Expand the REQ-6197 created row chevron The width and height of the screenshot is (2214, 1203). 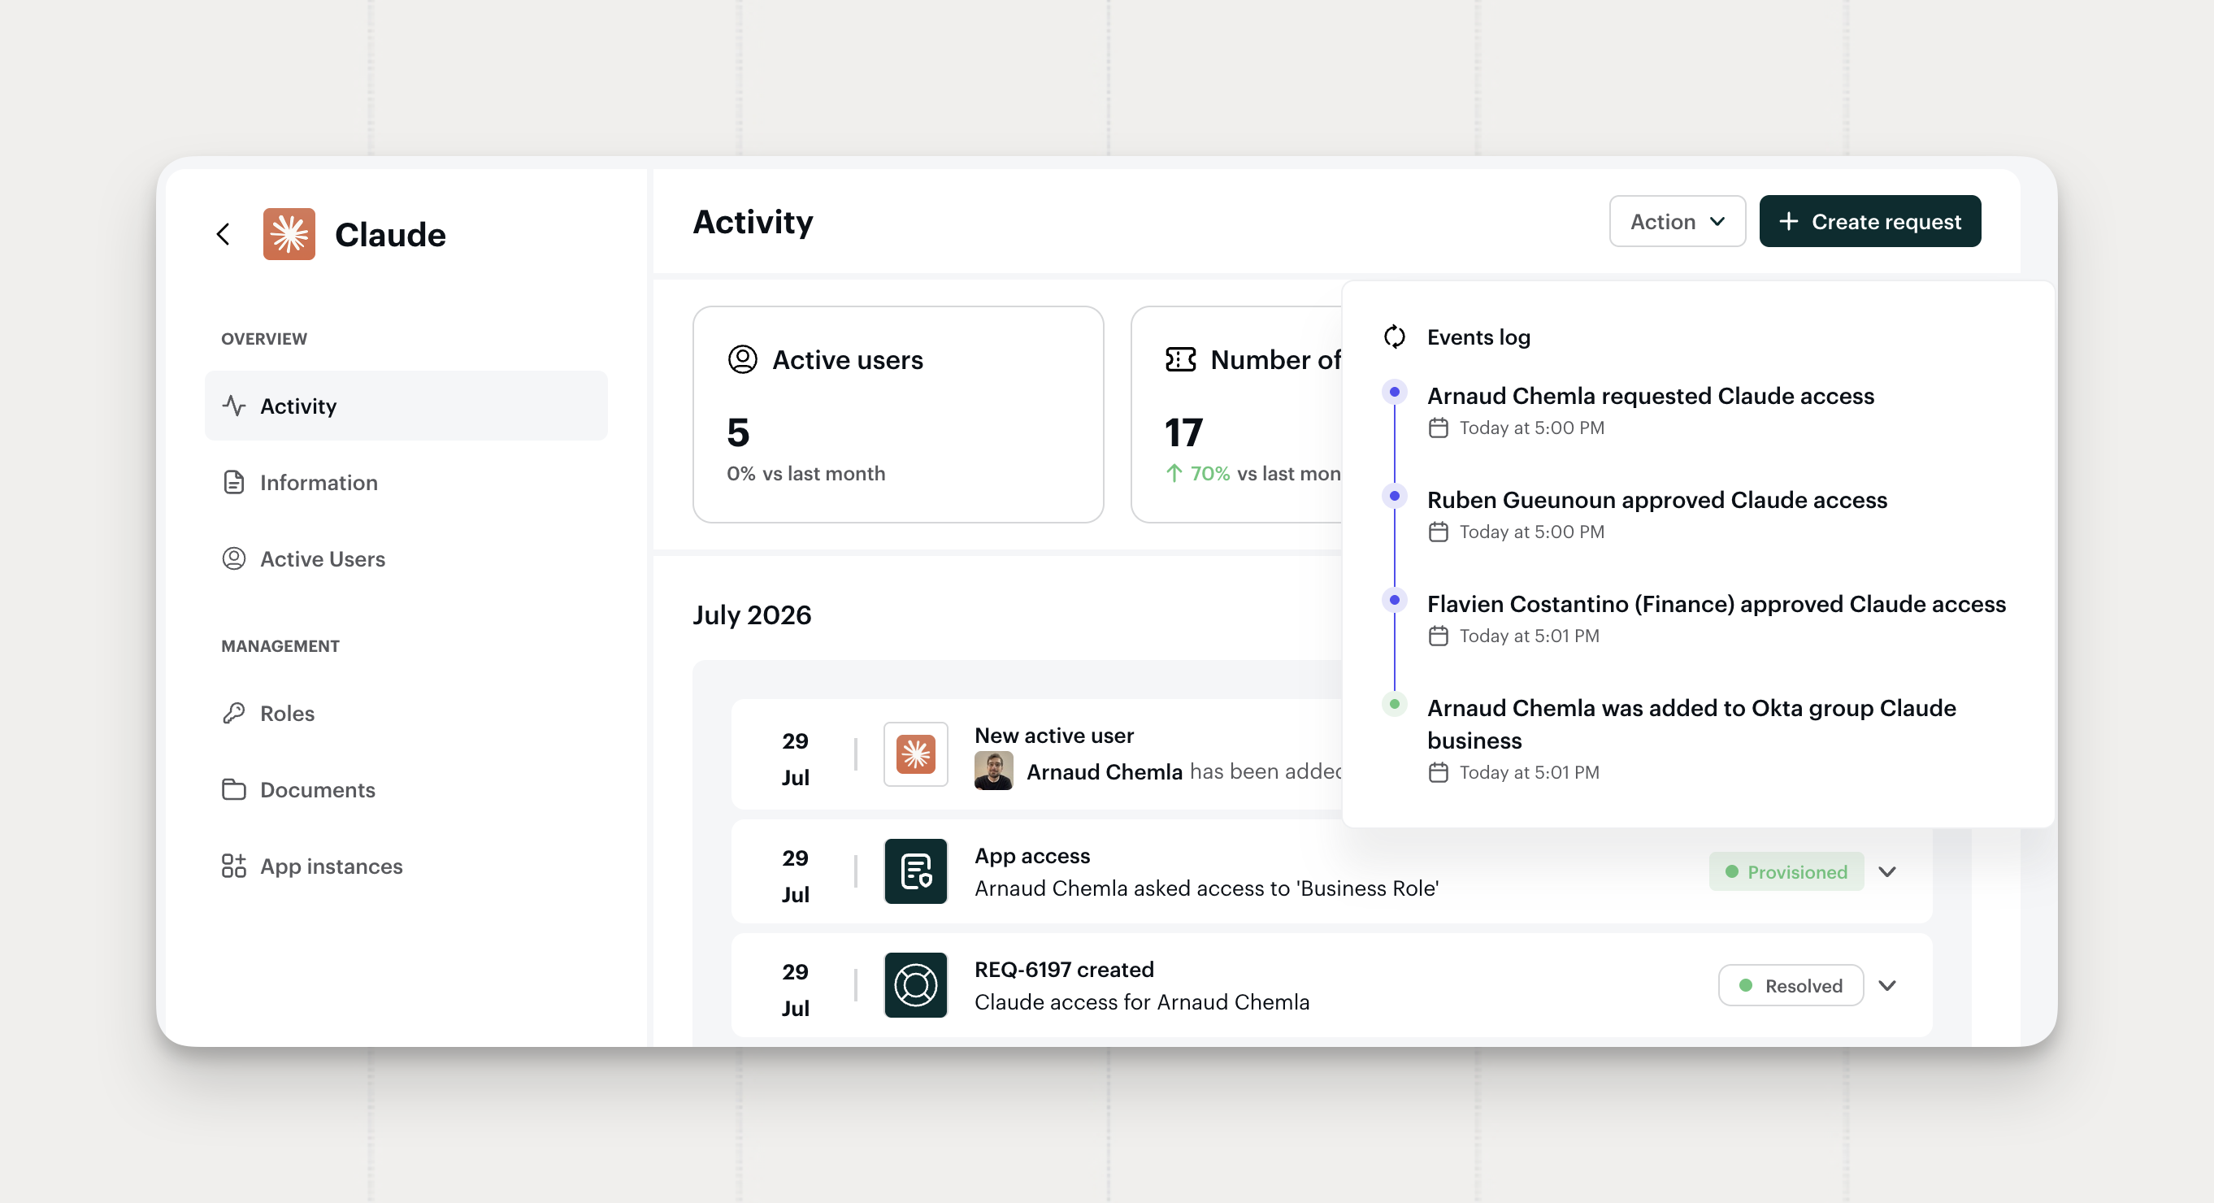(1887, 984)
